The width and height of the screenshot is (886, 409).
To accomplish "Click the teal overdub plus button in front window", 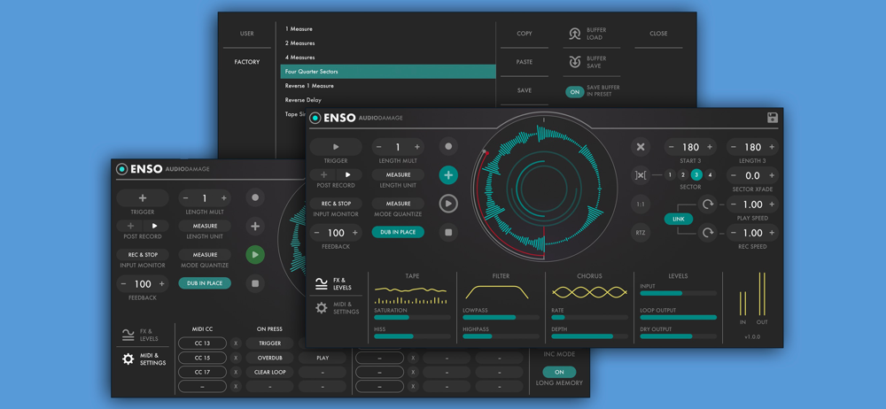I will (x=448, y=175).
